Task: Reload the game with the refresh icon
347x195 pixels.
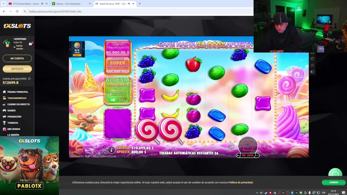Action: pos(312,59)
